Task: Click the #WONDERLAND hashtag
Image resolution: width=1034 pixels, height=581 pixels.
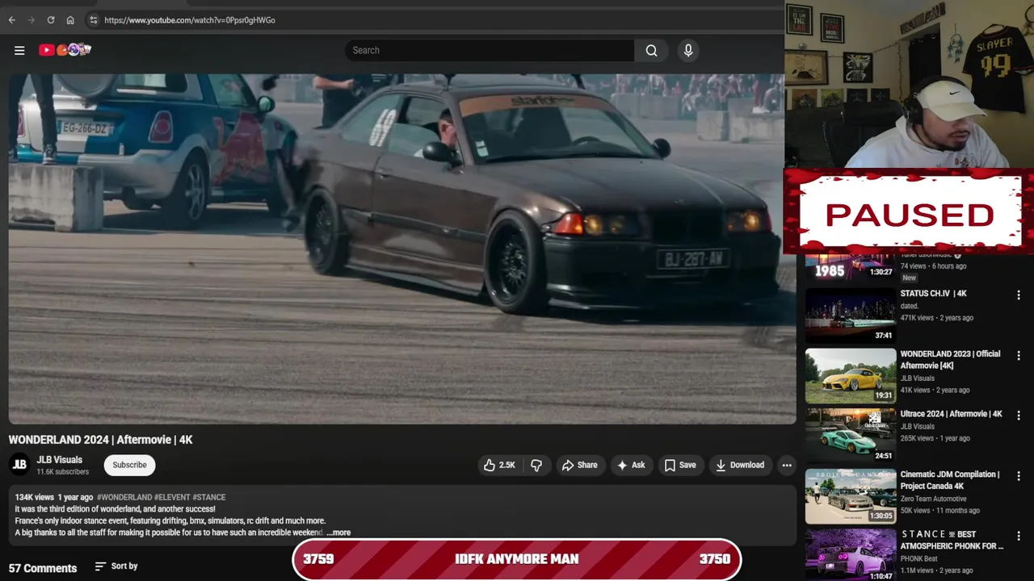Action: tap(124, 497)
